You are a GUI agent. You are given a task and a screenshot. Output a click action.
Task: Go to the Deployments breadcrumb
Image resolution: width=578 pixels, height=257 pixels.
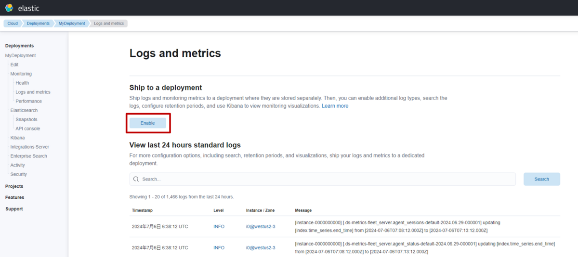click(x=38, y=23)
